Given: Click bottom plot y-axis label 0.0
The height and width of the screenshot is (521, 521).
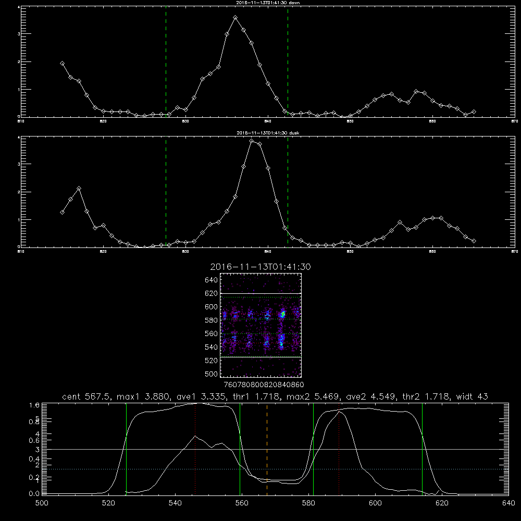Looking at the screenshot, I should [x=34, y=494].
